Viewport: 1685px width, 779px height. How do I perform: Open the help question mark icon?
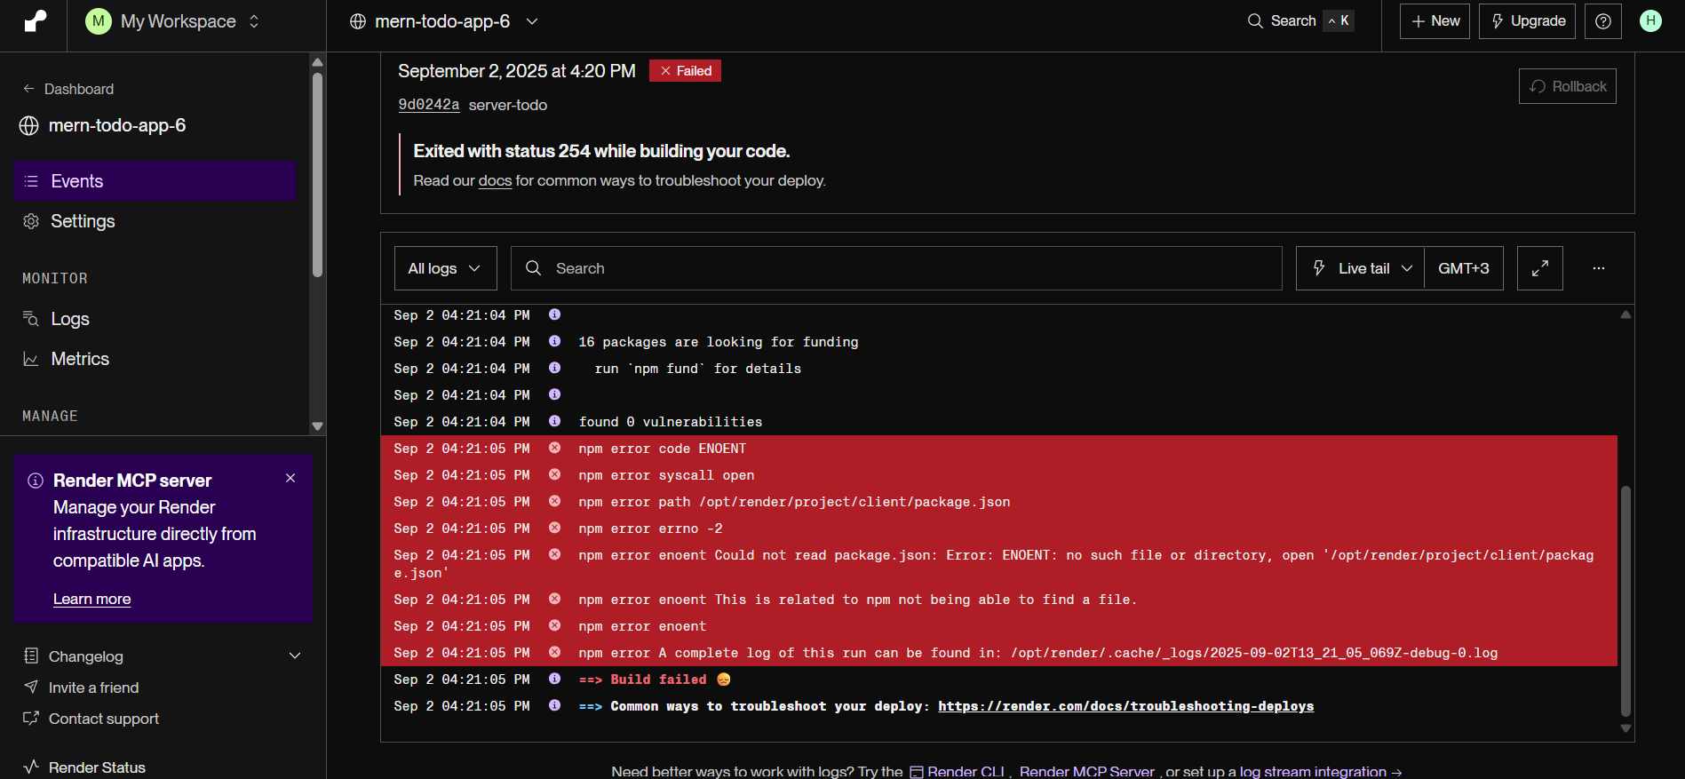1603,20
